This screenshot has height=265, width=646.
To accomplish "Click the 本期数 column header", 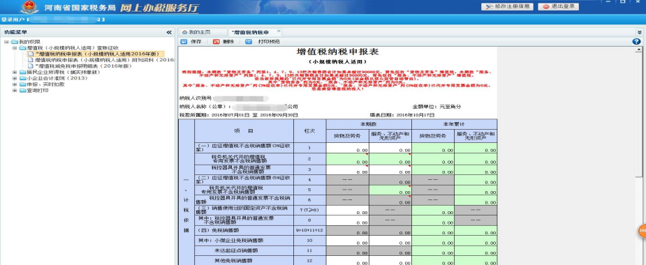I will 369,124.
